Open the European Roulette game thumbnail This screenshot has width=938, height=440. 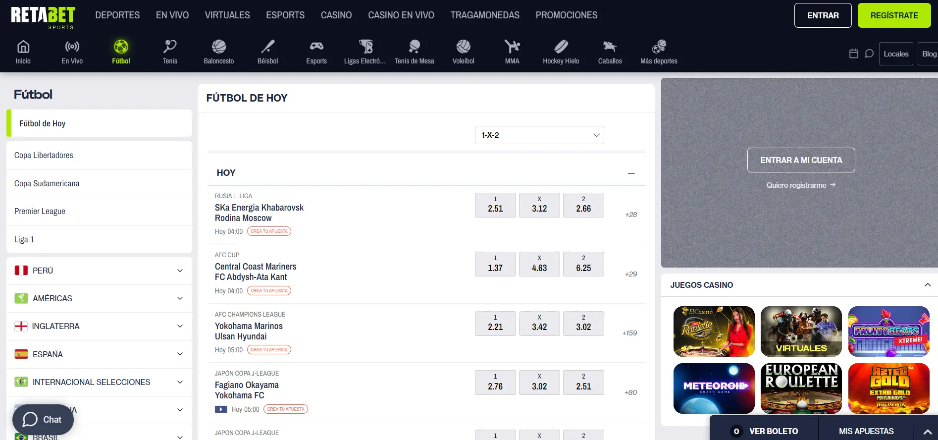point(801,388)
